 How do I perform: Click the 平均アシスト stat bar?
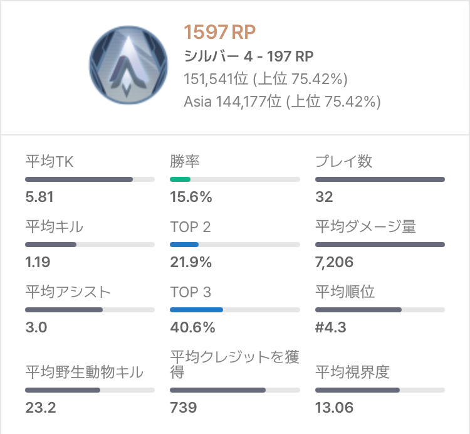[90, 310]
